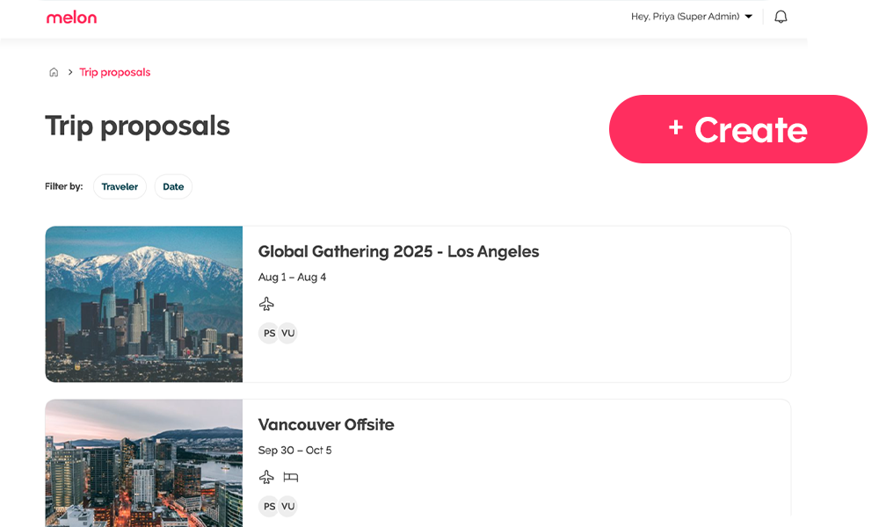This screenshot has width=879, height=527.
Task: Select the hotel icon on Vancouver Offsite card
Action: pyautogui.click(x=290, y=477)
